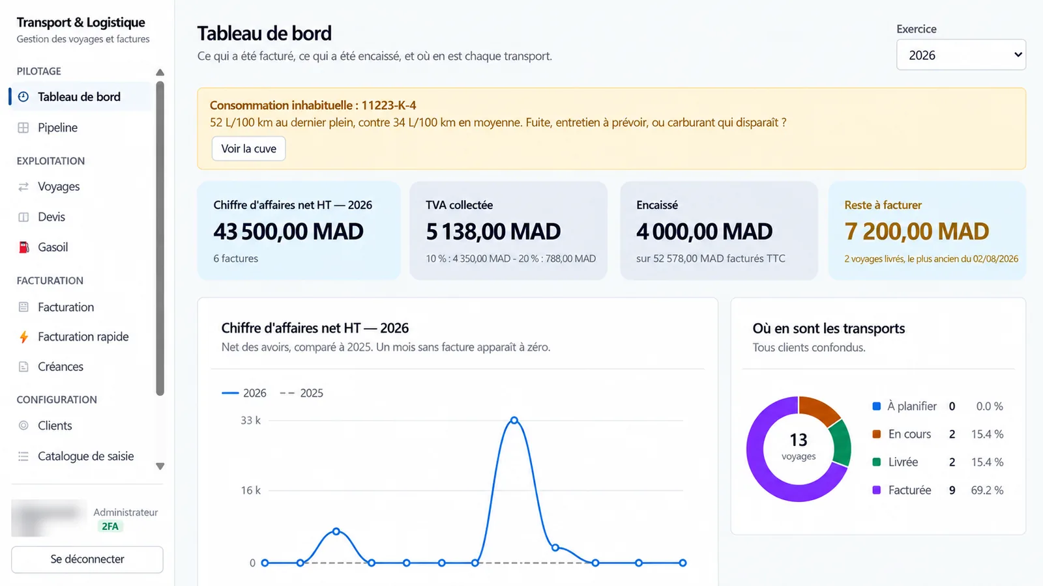Click the red Gasoil fuel icon
This screenshot has width=1043, height=586.
(23, 247)
